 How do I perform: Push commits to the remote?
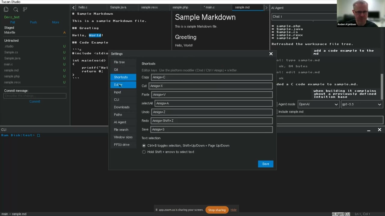pos(33,22)
